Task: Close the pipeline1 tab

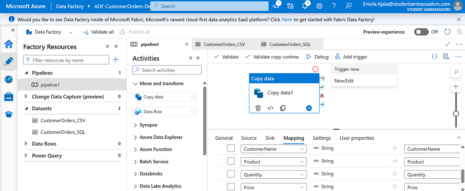Action: click(x=187, y=44)
